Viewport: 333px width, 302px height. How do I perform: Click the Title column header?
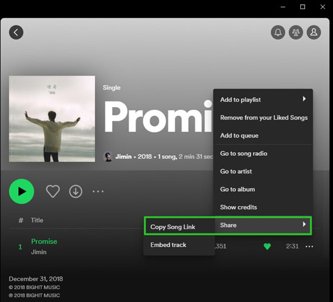tap(37, 220)
